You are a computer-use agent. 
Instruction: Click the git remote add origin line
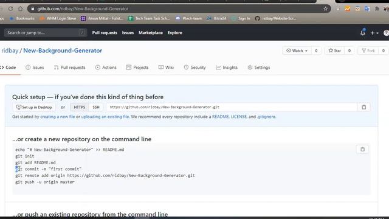pos(105,175)
